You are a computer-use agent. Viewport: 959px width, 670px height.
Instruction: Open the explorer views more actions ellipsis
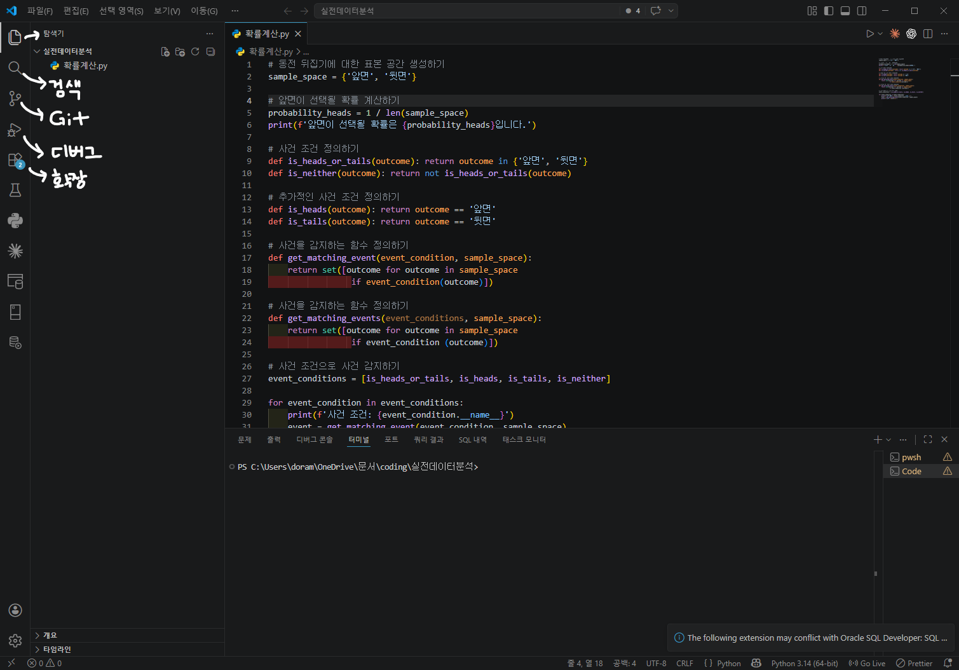pyautogui.click(x=210, y=34)
